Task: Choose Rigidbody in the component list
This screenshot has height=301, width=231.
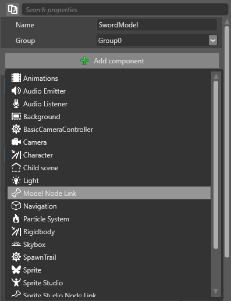Action: tap(109, 231)
